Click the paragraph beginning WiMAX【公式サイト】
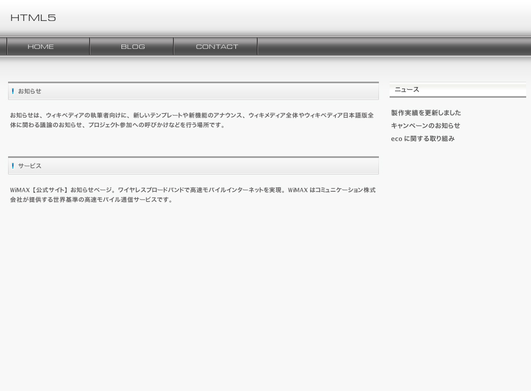 [x=193, y=195]
